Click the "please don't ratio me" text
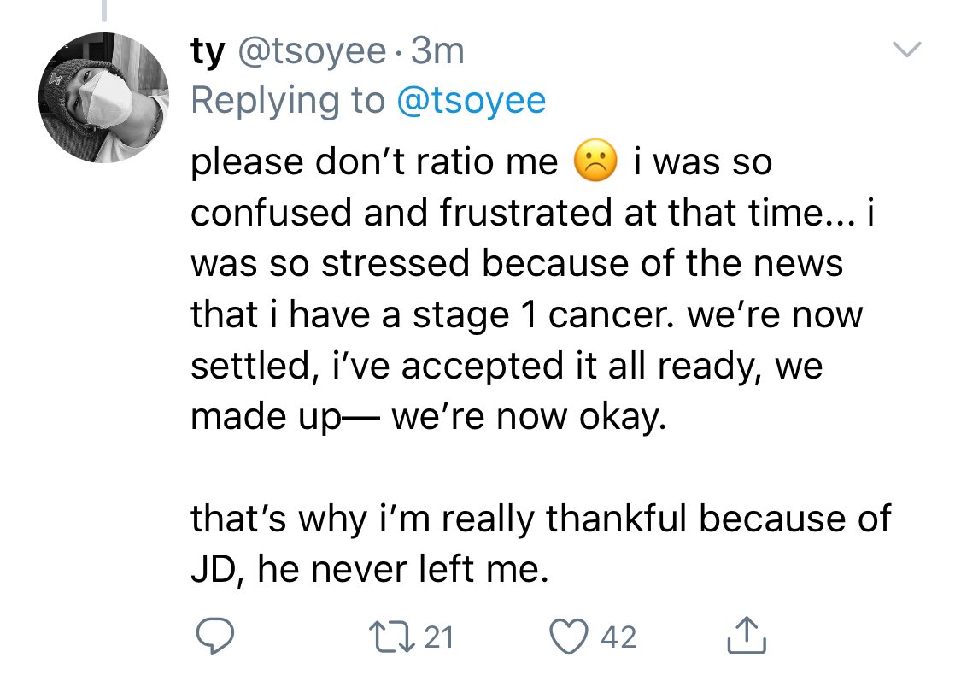 point(374,162)
